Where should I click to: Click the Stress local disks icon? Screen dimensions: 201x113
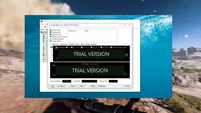[x=51, y=39]
